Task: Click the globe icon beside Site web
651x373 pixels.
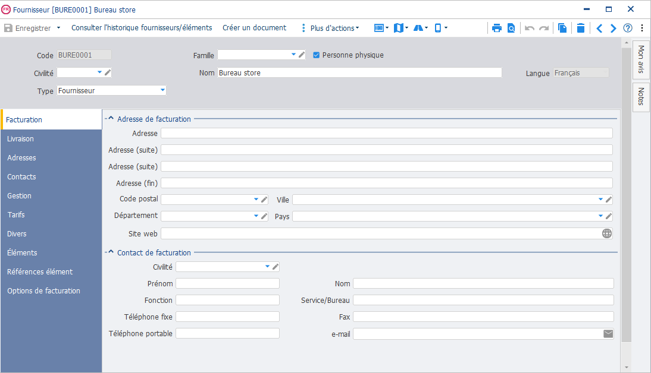Action: pyautogui.click(x=607, y=233)
